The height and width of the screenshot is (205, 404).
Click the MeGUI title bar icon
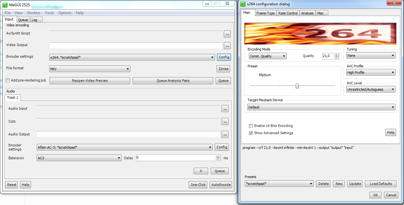[5, 4]
